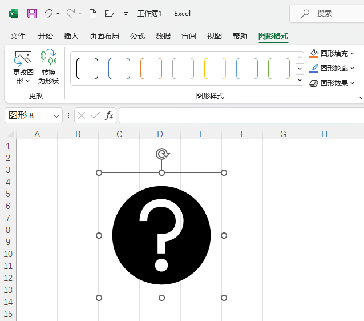Apply the green outline graphic style
The width and height of the screenshot is (364, 321).
tap(279, 69)
